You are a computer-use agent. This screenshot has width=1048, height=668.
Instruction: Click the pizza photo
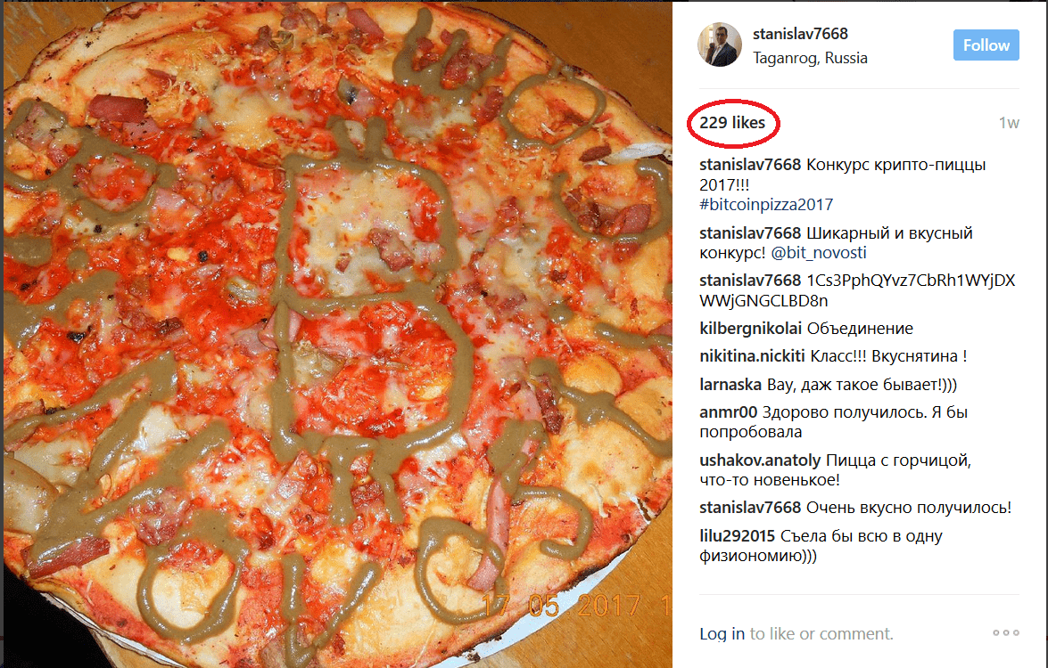[337, 334]
